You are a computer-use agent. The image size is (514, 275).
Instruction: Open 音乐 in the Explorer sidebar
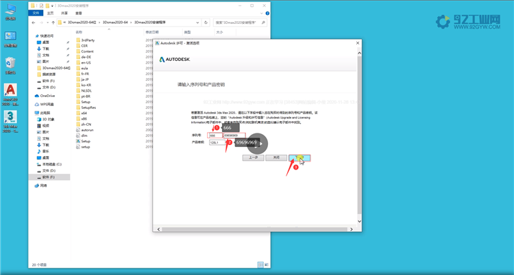[x=43, y=152]
